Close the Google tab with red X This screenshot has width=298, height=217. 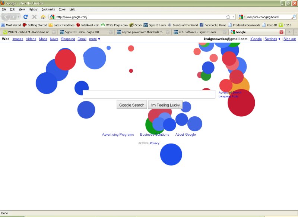(282, 32)
